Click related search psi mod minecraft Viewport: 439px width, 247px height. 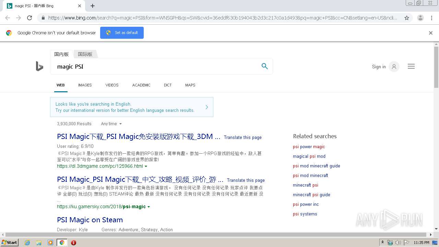point(310,175)
